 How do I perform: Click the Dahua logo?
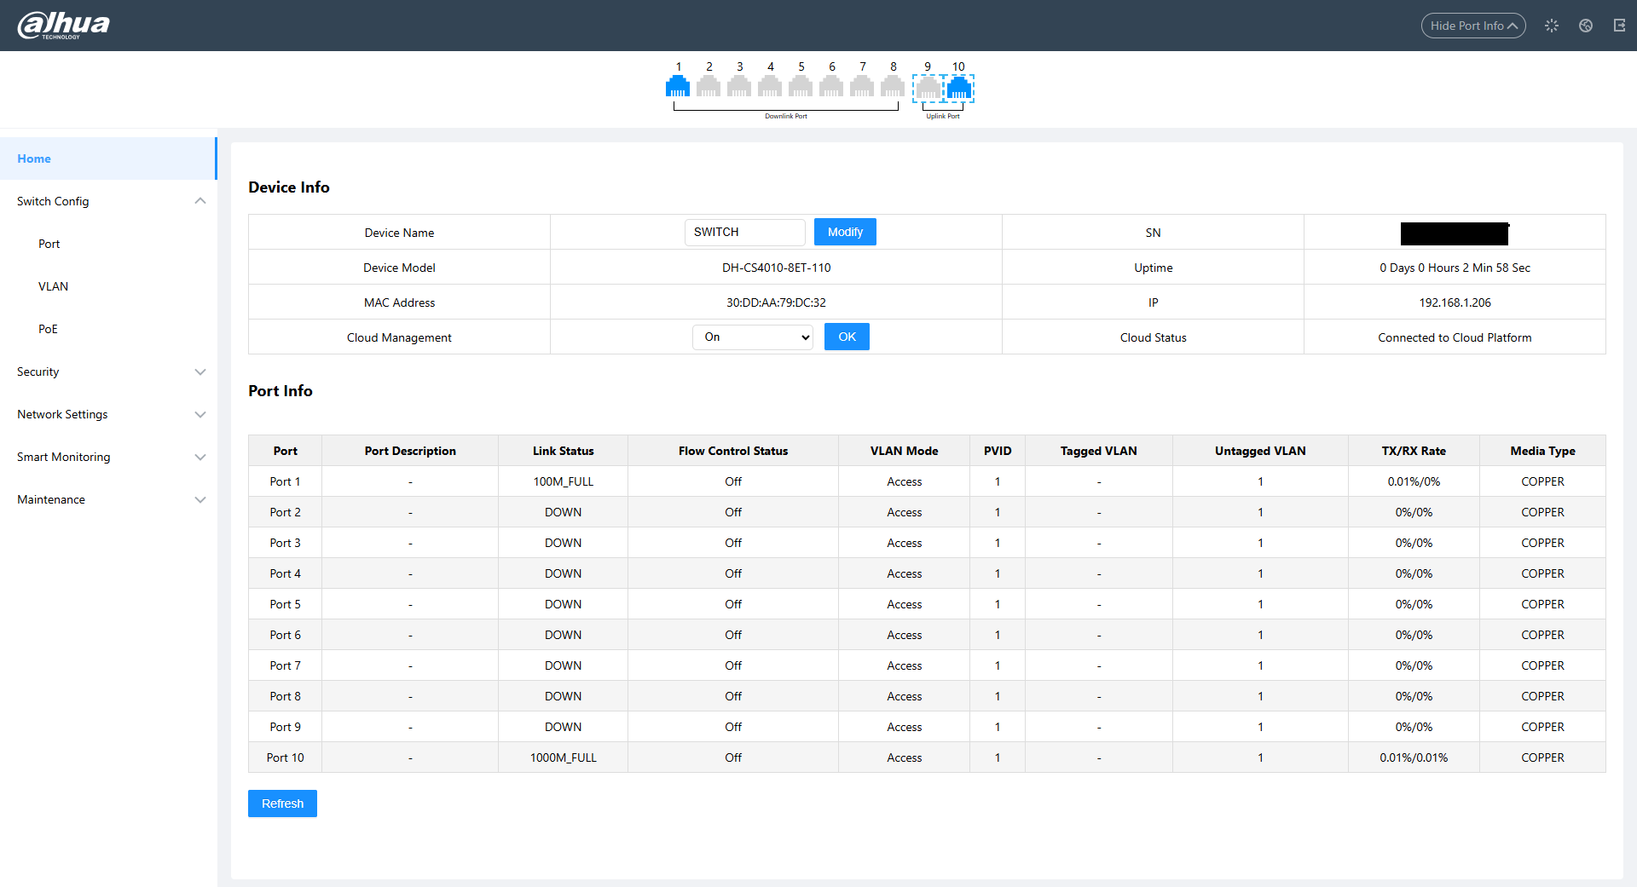pos(64,25)
